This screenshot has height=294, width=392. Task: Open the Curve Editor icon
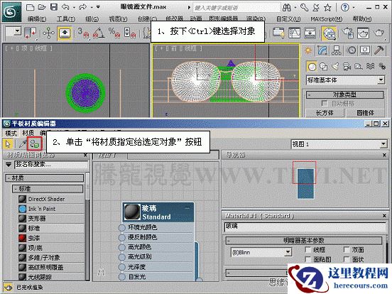click(294, 33)
